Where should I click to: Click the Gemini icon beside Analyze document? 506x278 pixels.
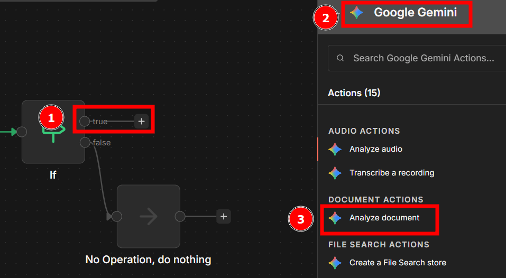pos(335,218)
